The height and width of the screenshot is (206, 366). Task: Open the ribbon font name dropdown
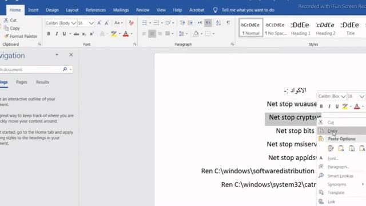coord(74,23)
